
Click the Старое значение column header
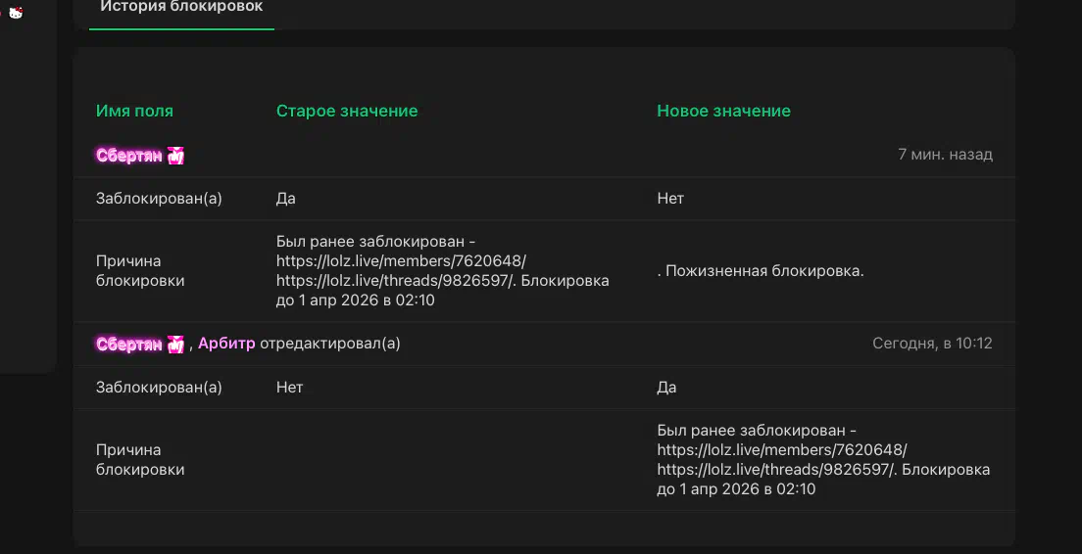click(x=347, y=112)
